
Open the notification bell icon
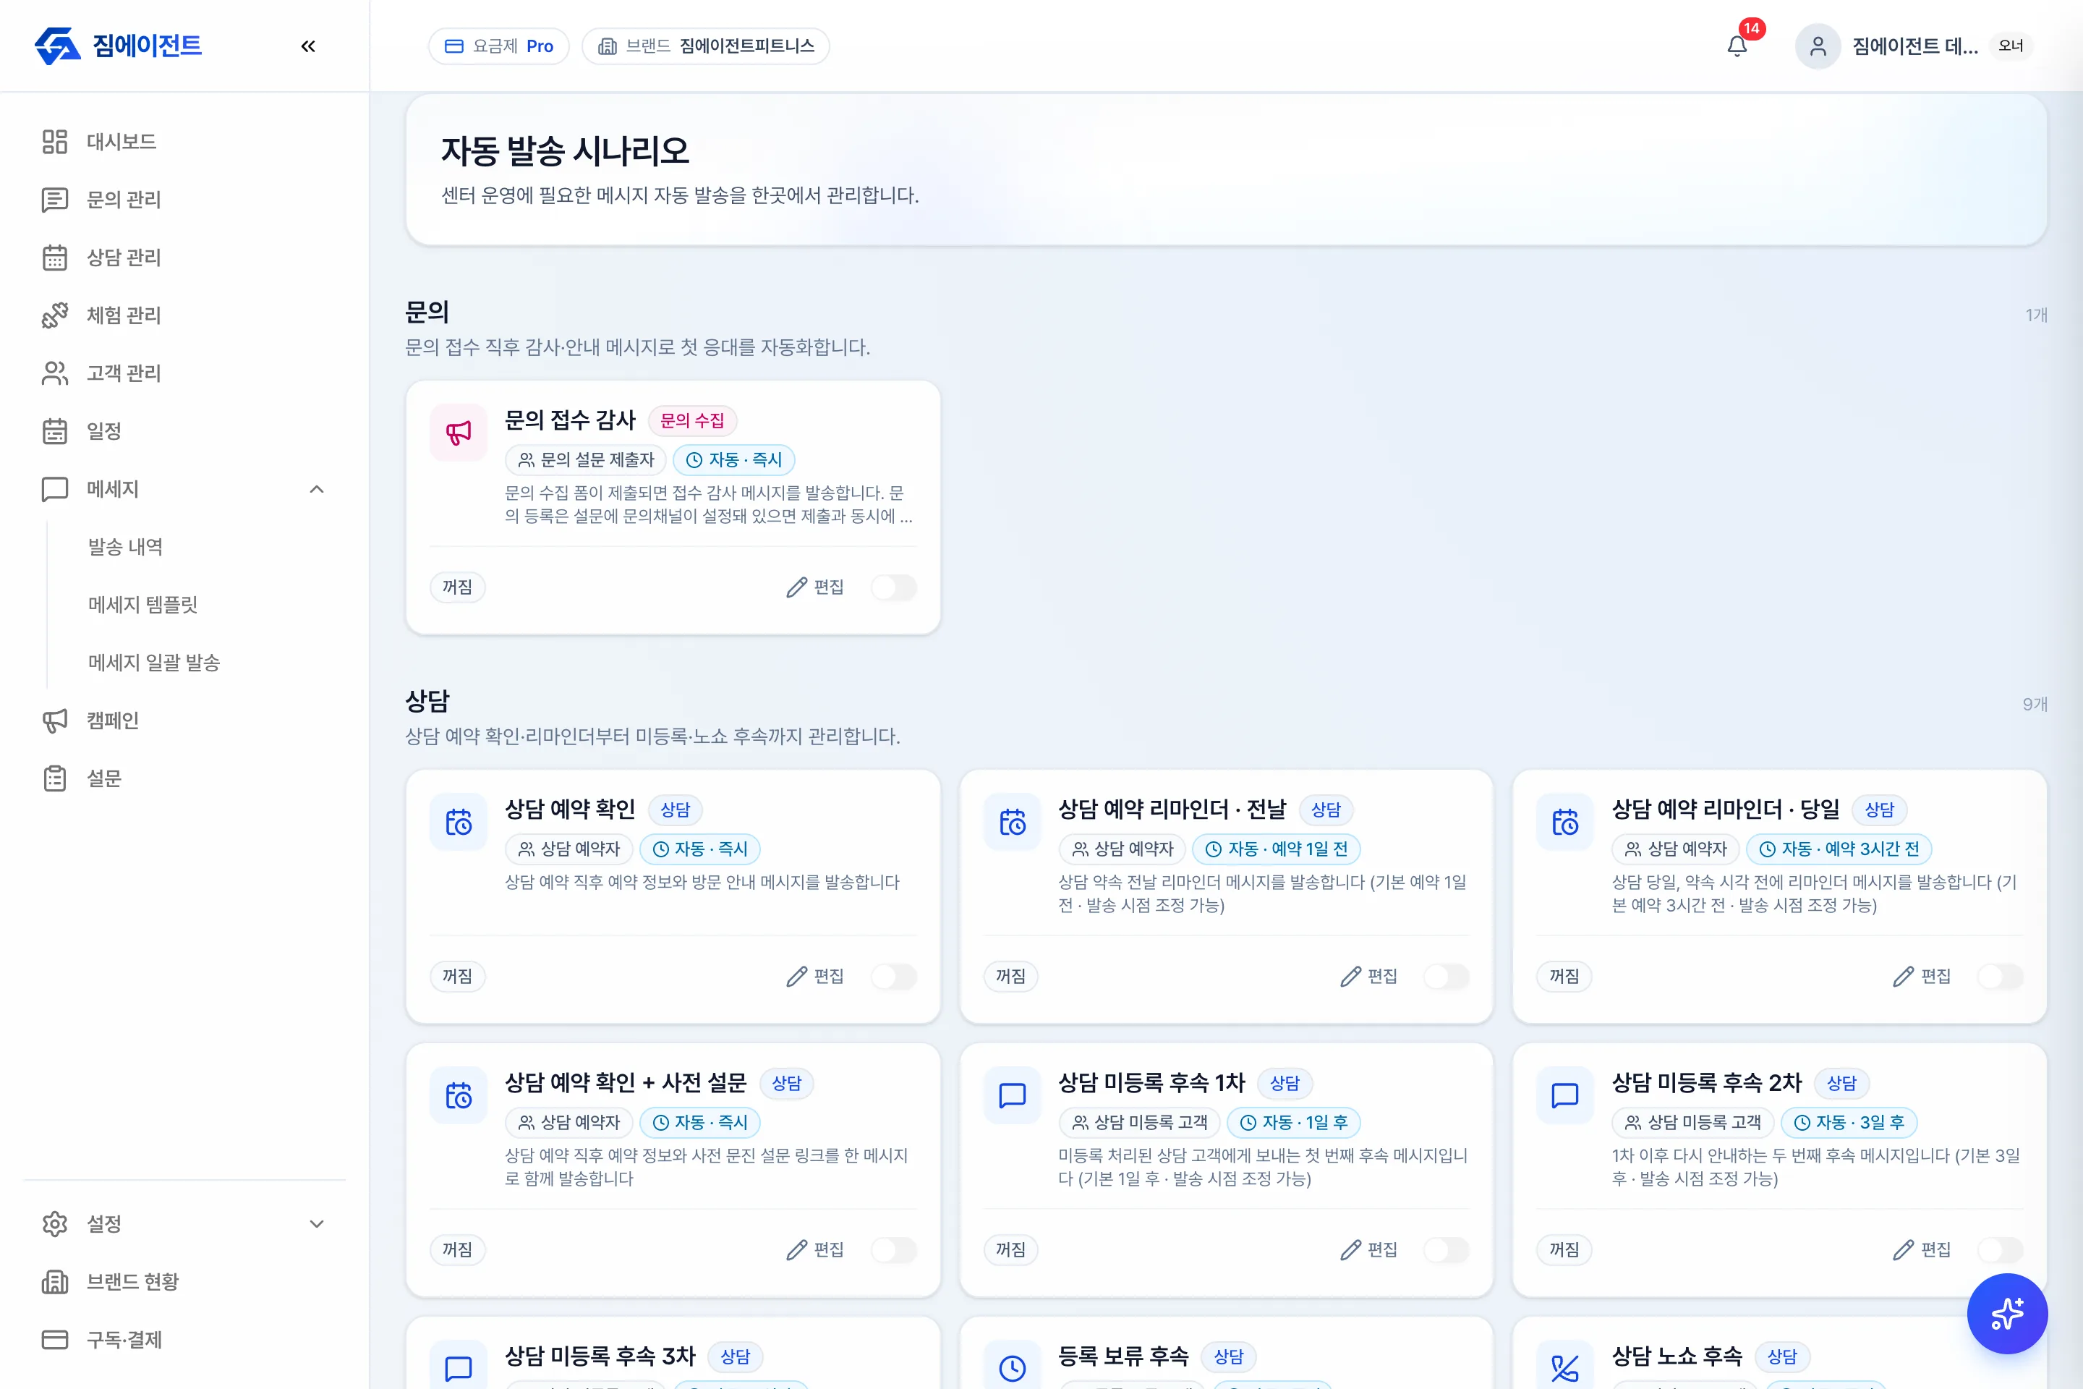(x=1737, y=46)
